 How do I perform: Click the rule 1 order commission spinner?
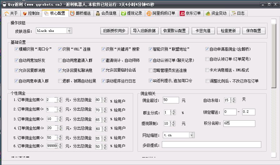(54, 100)
